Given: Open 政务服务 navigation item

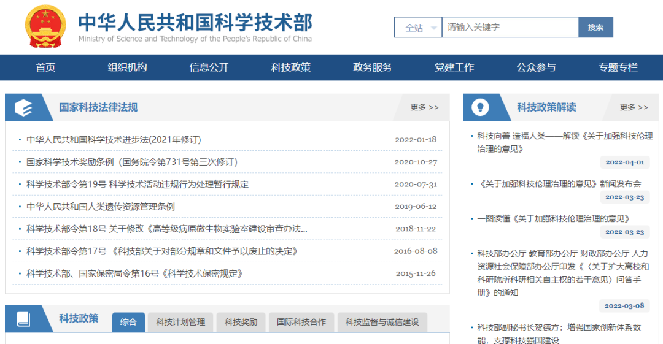Looking at the screenshot, I should coord(373,67).
